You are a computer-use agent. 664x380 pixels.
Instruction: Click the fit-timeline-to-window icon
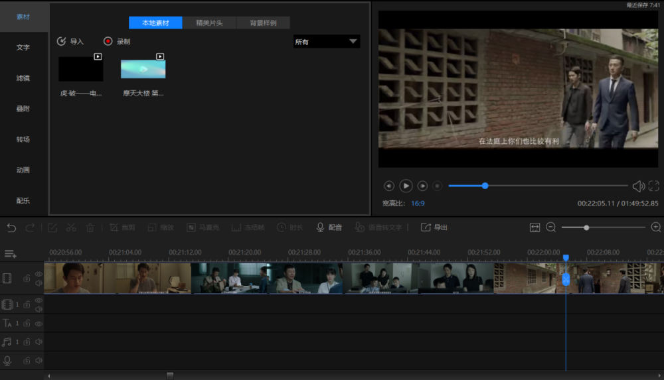coord(535,227)
